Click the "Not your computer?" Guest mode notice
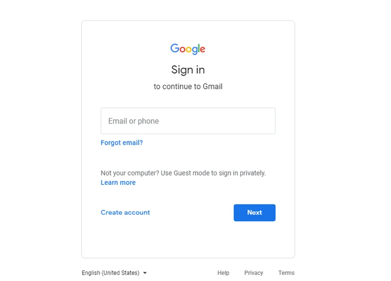Screen dimensions: 391x281 coord(183,173)
